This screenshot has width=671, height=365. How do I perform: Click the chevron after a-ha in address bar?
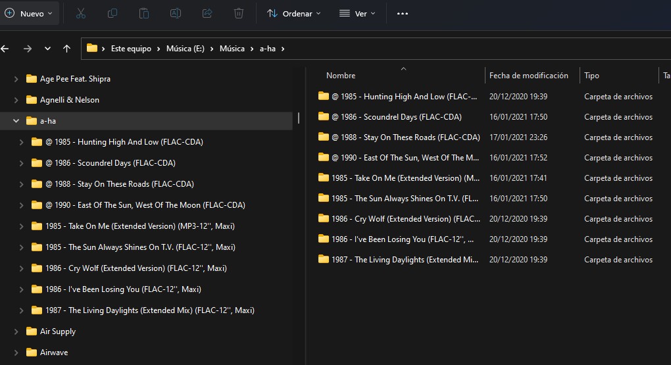(x=283, y=49)
